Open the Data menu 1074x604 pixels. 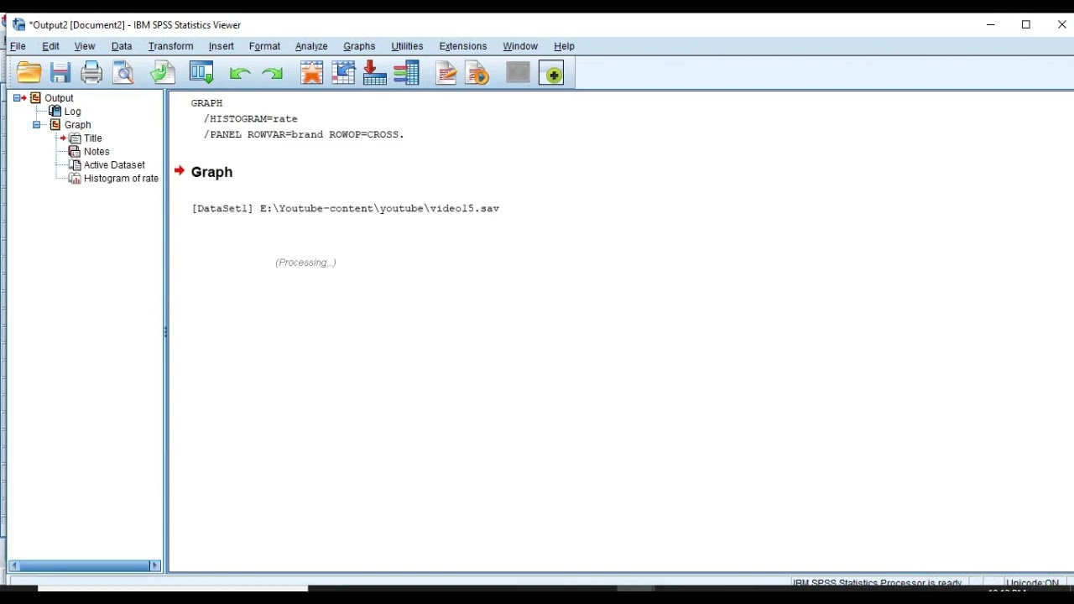(122, 46)
